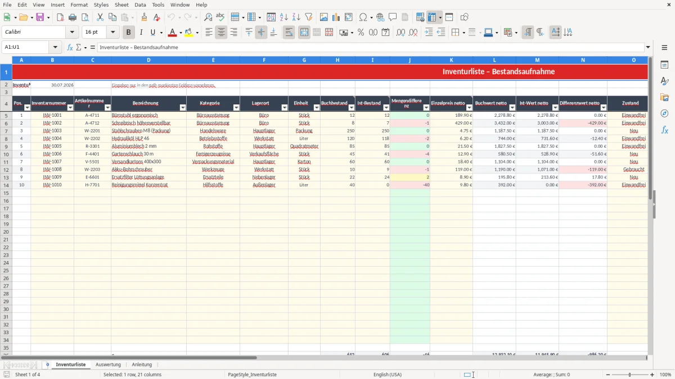Viewport: 675px width, 379px height.
Task: Toggle Merge and Center Cells
Action: tap(304, 33)
